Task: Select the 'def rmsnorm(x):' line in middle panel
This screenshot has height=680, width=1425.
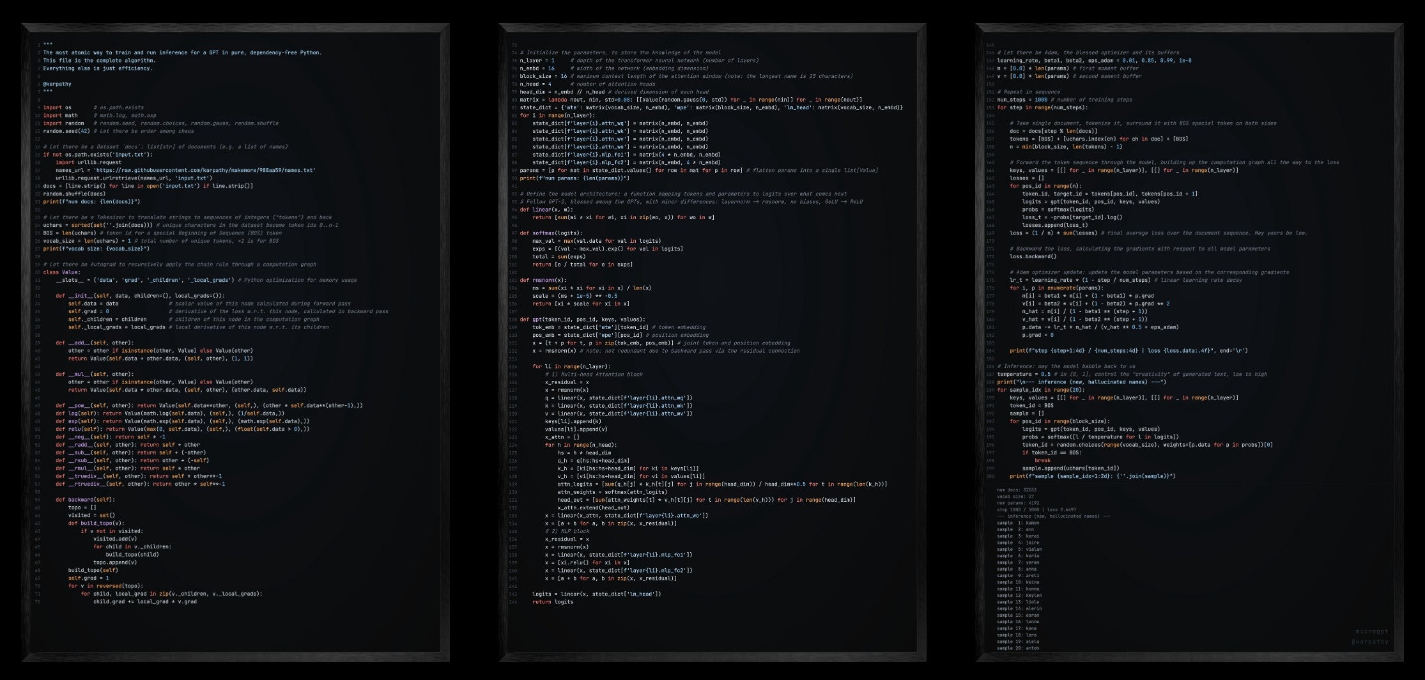Action: 544,279
